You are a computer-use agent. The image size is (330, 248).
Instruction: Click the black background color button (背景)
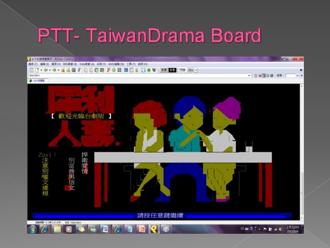pyautogui.click(x=172, y=70)
